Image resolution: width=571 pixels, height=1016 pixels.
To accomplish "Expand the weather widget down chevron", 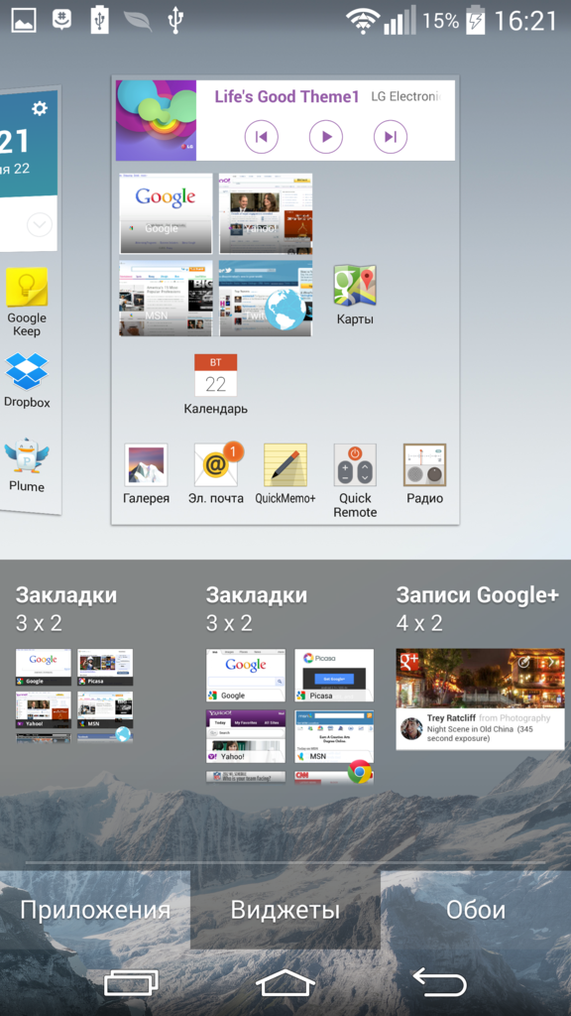I will coord(39,225).
